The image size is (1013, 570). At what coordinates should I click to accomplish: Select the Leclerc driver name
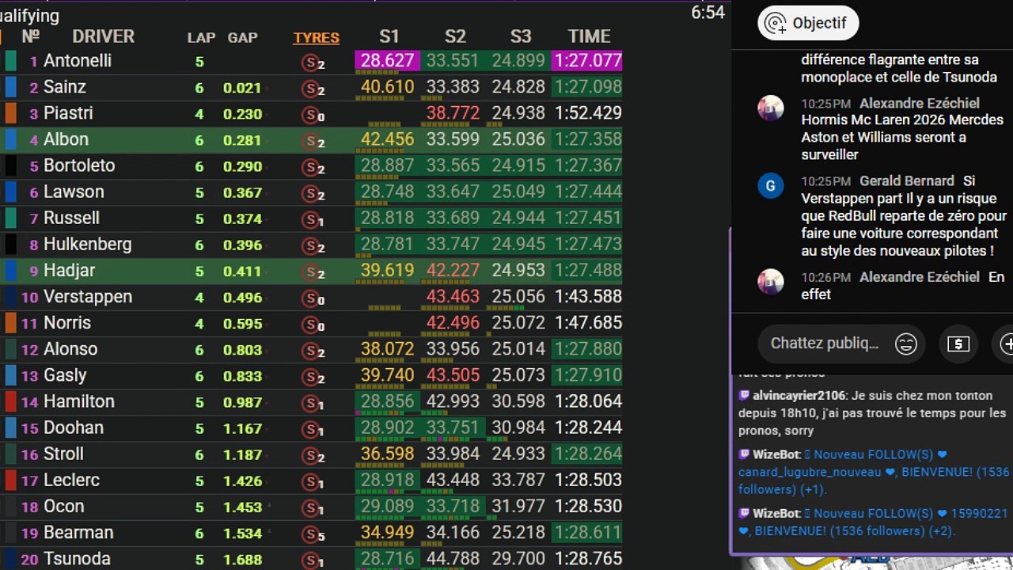pyautogui.click(x=72, y=480)
